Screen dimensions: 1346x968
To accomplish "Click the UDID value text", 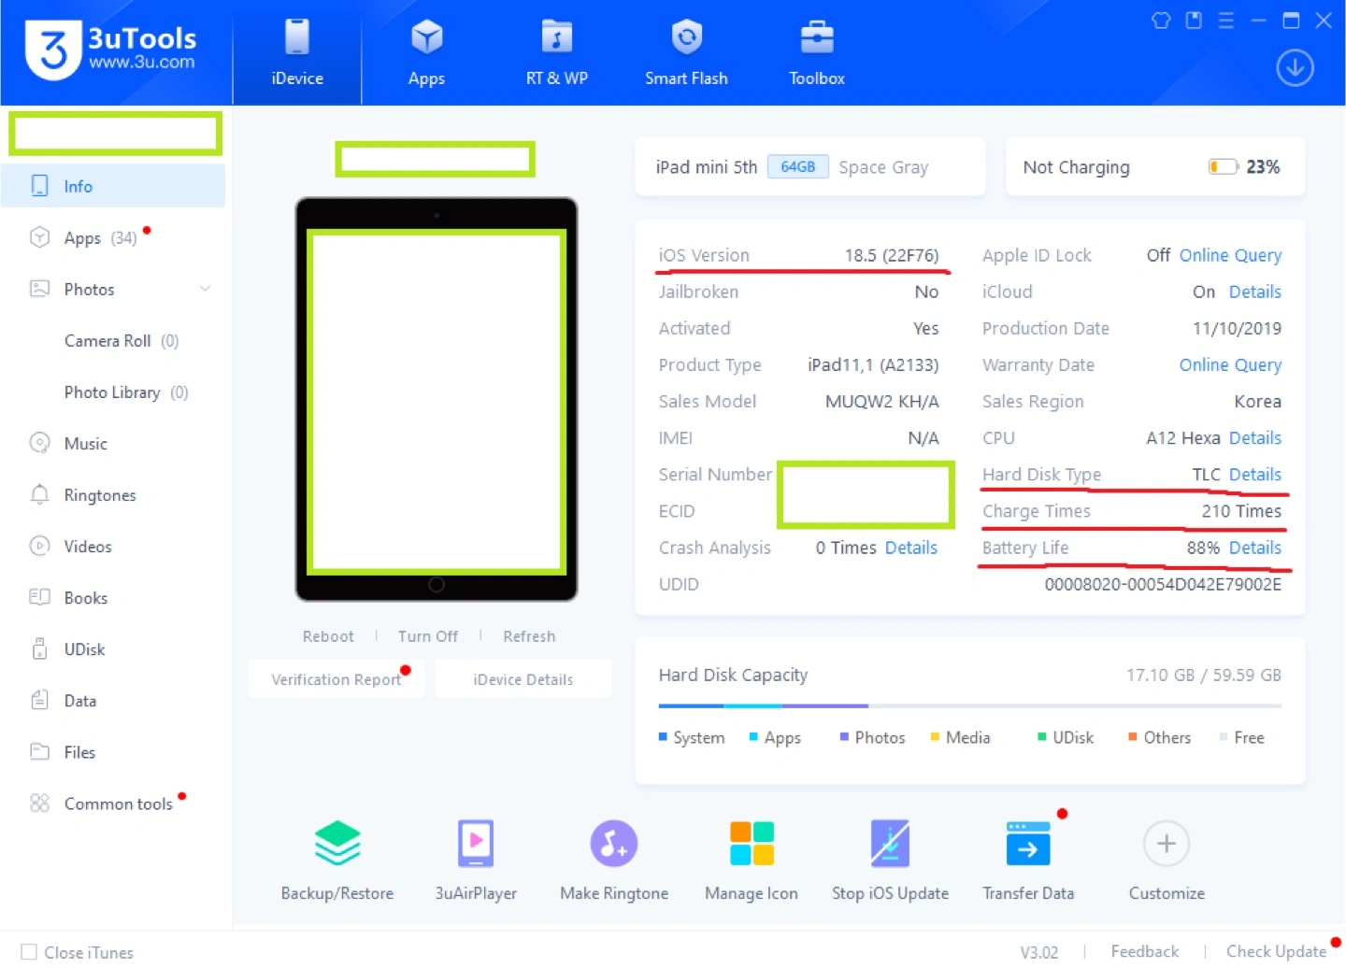I will click(1163, 584).
